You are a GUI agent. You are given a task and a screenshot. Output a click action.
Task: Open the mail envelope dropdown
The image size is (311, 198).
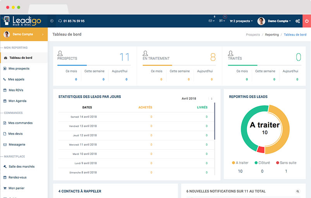tap(211, 21)
